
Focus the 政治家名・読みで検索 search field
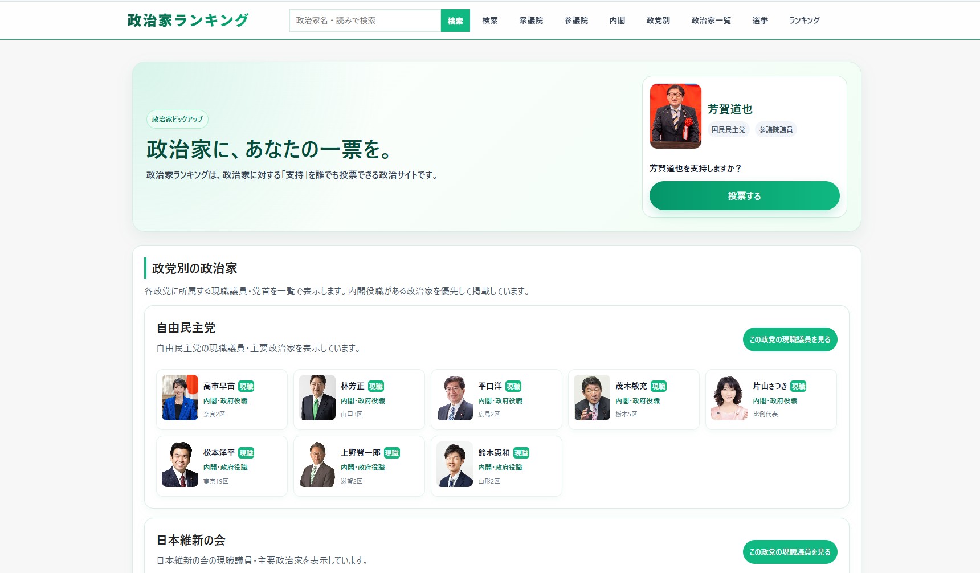click(365, 21)
